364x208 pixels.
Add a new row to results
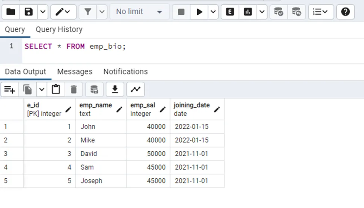(10, 89)
